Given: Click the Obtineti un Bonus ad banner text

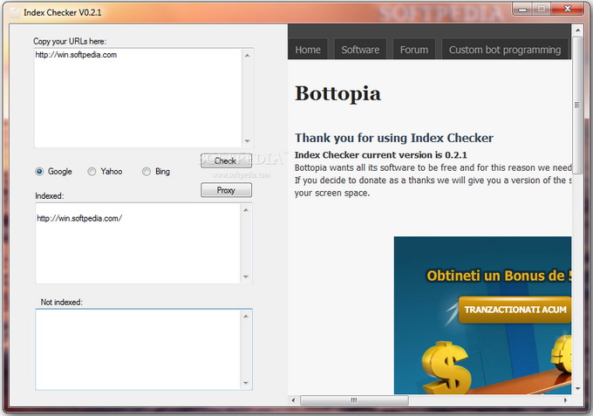Looking at the screenshot, I should (x=499, y=276).
